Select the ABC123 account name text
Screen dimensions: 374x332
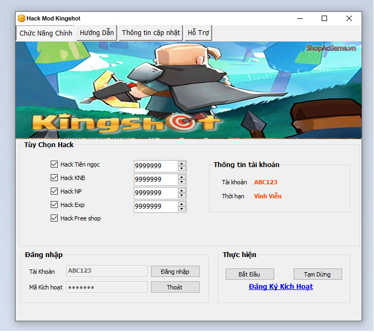(266, 182)
